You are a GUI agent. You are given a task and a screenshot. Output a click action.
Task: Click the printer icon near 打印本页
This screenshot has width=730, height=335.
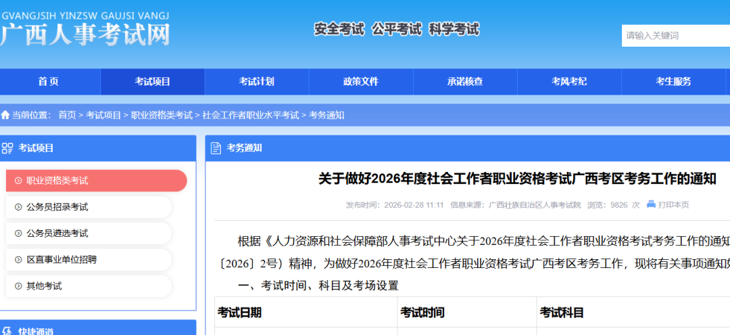pyautogui.click(x=651, y=204)
